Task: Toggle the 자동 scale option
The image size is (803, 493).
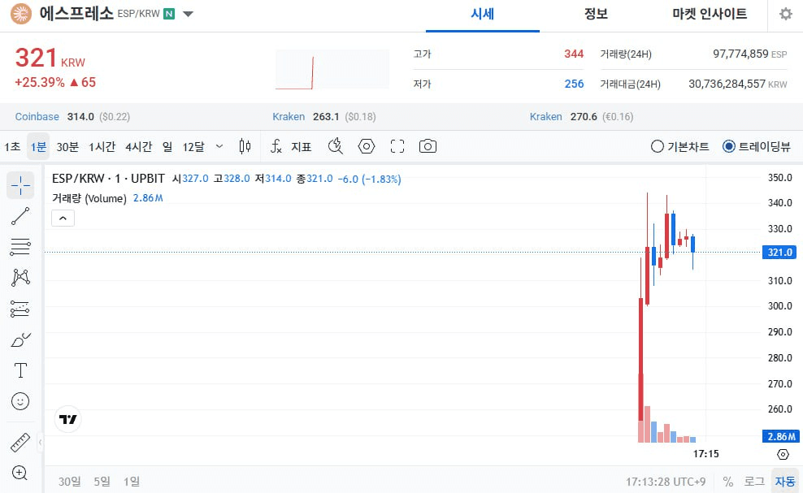Action: click(785, 481)
